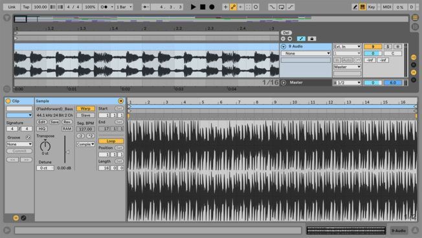422x238 pixels.
Task: Toggle the Mixer section M icon
Action: point(414,72)
